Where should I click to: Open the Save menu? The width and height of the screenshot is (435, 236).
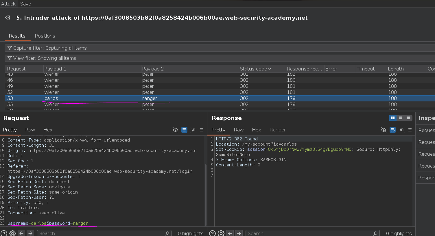[x=25, y=4]
